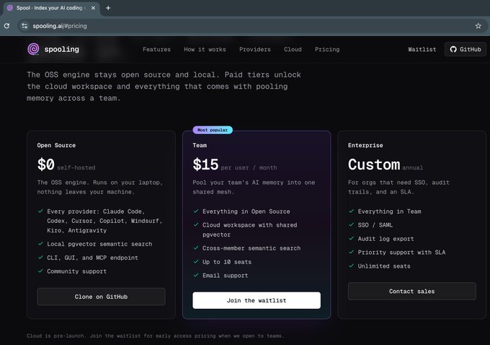Open the Providers nav link

pyautogui.click(x=255, y=50)
